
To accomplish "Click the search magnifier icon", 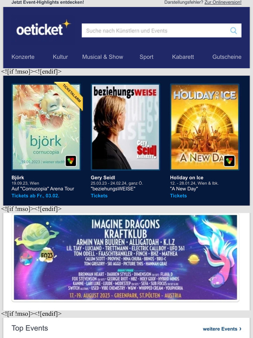I will coord(233,31).
